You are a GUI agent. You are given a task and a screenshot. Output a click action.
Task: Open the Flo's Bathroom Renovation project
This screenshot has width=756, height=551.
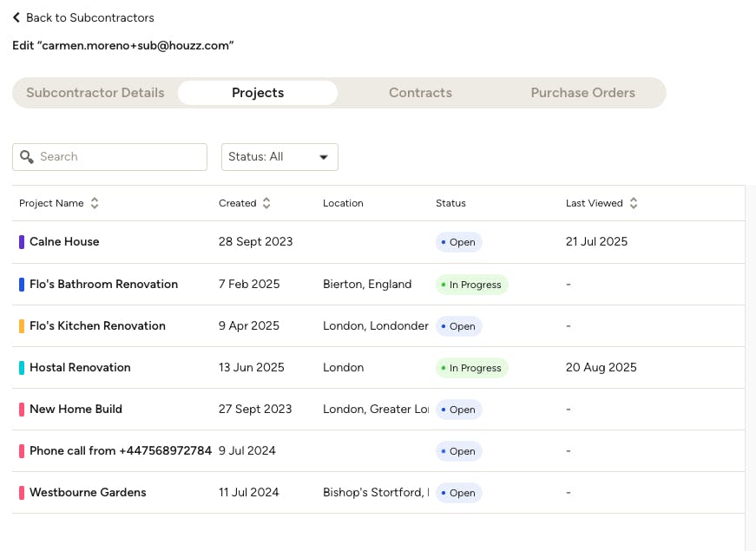click(103, 285)
